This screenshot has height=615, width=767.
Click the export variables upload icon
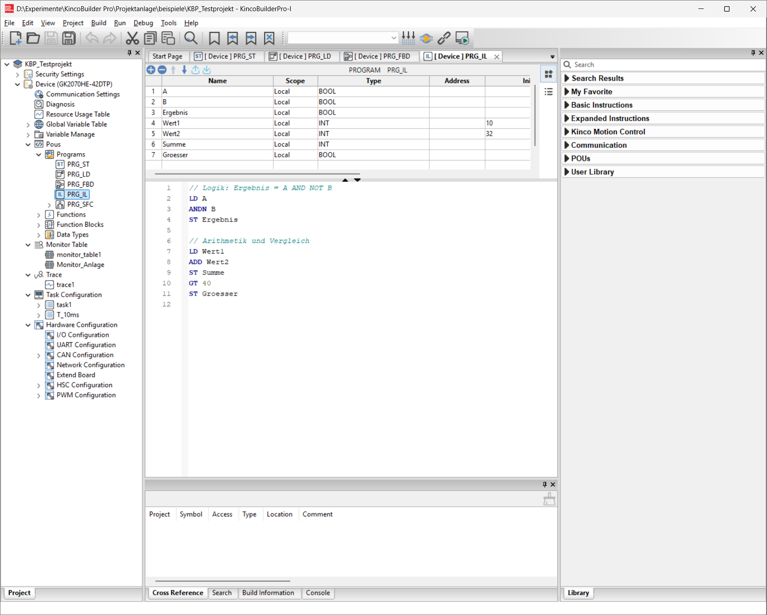(195, 70)
